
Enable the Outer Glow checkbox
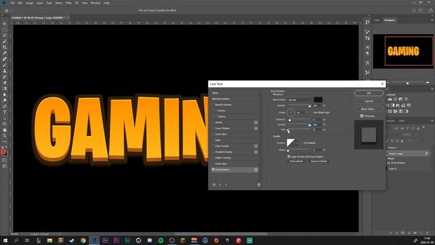[x=213, y=163]
